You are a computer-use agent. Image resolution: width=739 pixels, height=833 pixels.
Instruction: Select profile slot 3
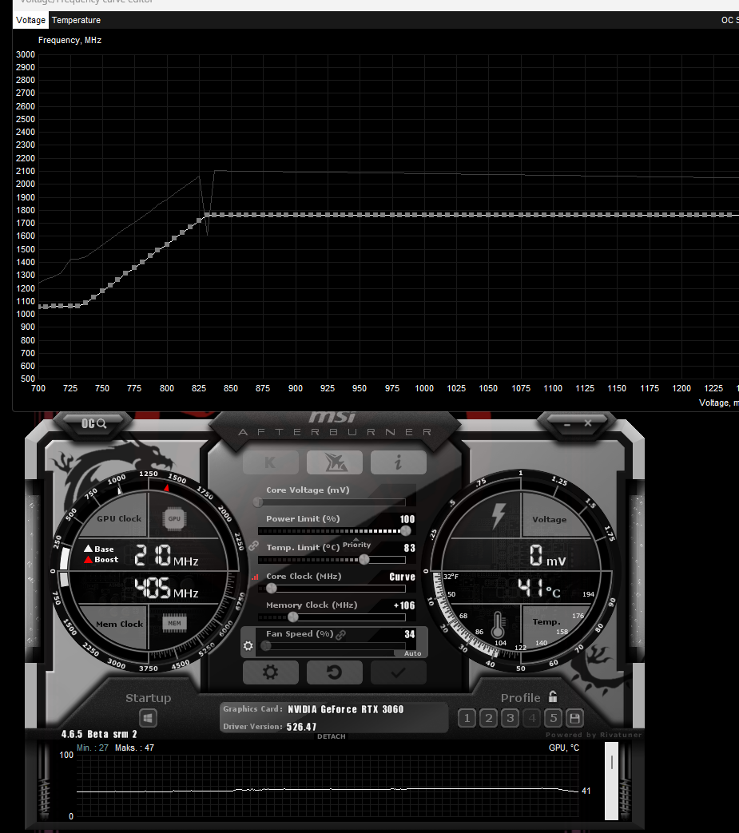click(x=510, y=718)
